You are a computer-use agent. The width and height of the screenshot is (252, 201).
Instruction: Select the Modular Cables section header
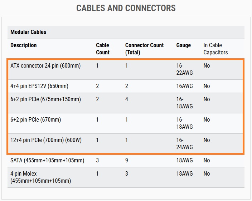click(126, 32)
